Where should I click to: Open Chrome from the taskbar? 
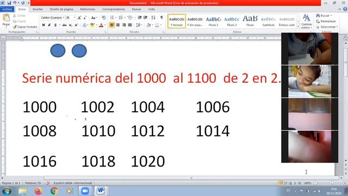pos(54,191)
